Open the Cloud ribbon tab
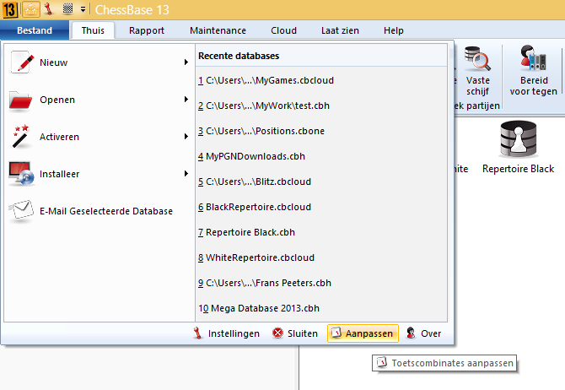Viewport: 565px width, 390px height. click(284, 30)
